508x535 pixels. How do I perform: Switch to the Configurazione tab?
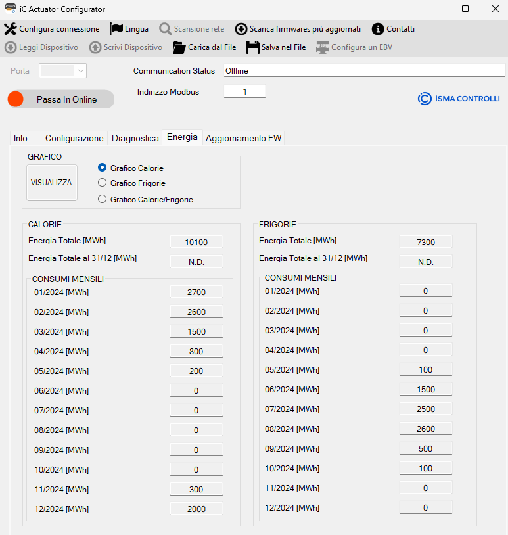point(74,138)
